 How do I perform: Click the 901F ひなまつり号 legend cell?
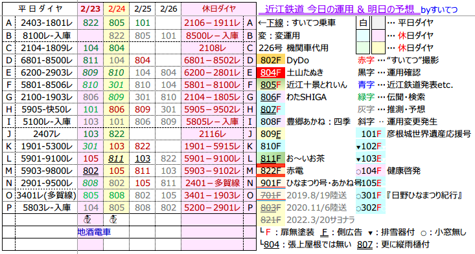click(271, 183)
